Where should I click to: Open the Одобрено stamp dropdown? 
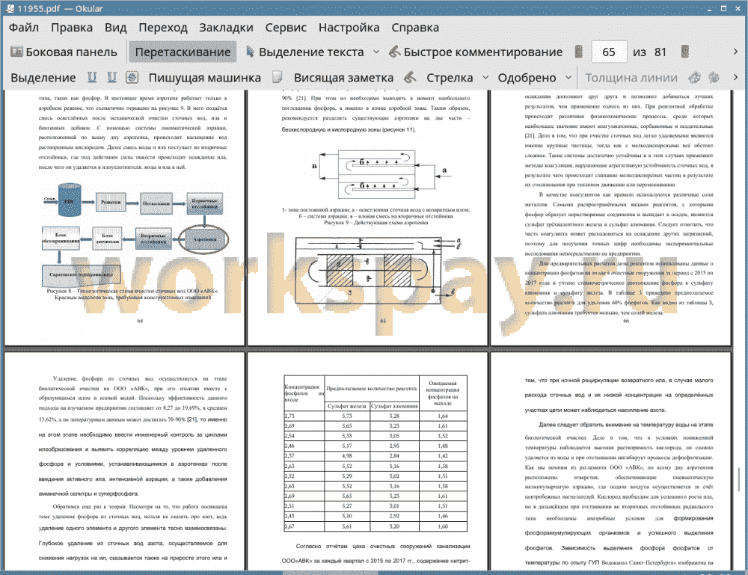pos(568,78)
